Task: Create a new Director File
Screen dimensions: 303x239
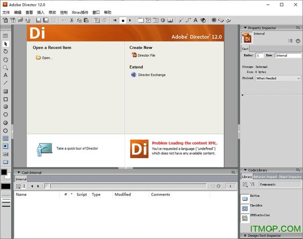Action: coord(144,55)
